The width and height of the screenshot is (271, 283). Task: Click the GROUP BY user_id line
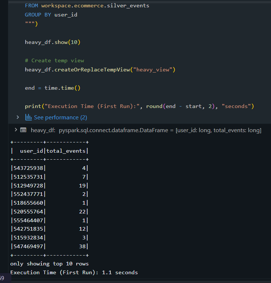click(51, 15)
